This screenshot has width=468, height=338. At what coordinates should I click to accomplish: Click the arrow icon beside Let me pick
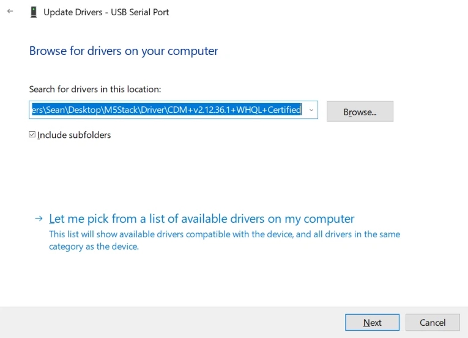click(x=39, y=218)
